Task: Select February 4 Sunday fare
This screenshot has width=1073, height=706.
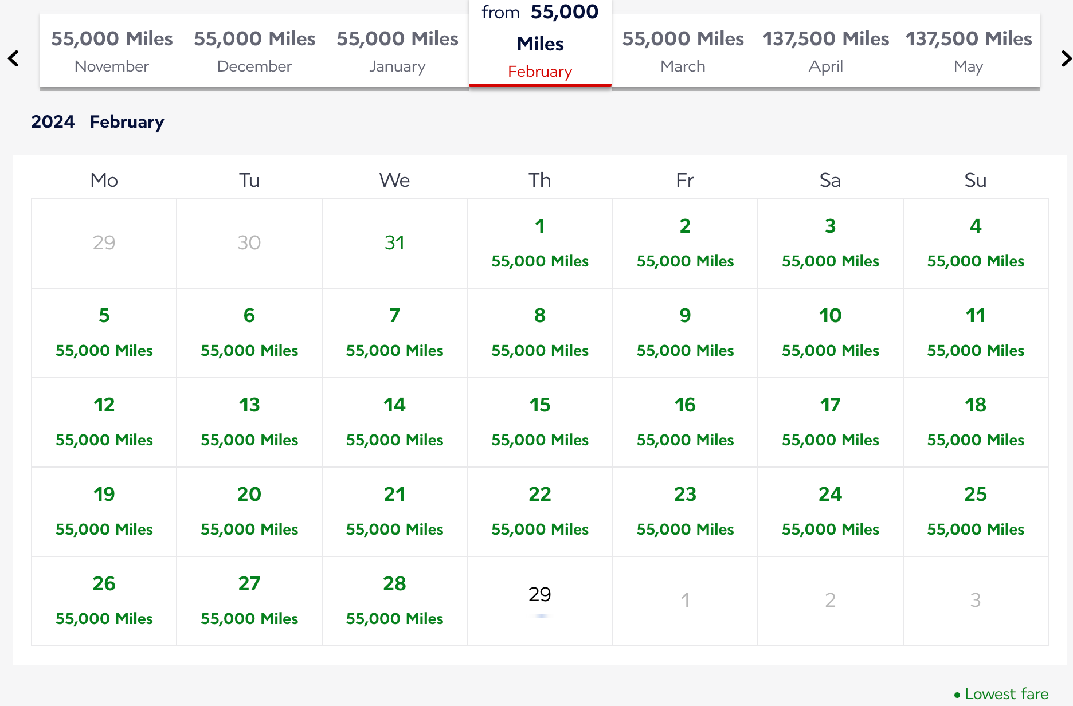Action: click(x=976, y=244)
